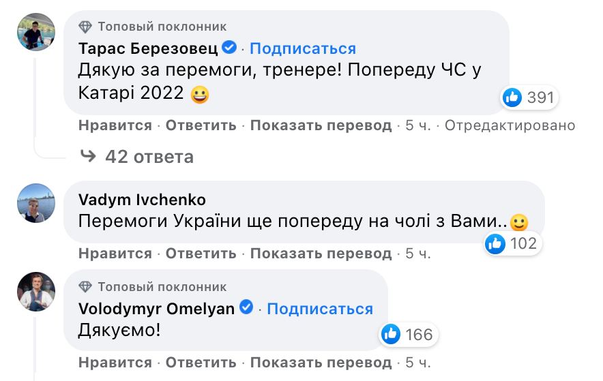The width and height of the screenshot is (603, 381).
Task: Like Тарас Березовец's comment with Нравится
Action: point(115,125)
